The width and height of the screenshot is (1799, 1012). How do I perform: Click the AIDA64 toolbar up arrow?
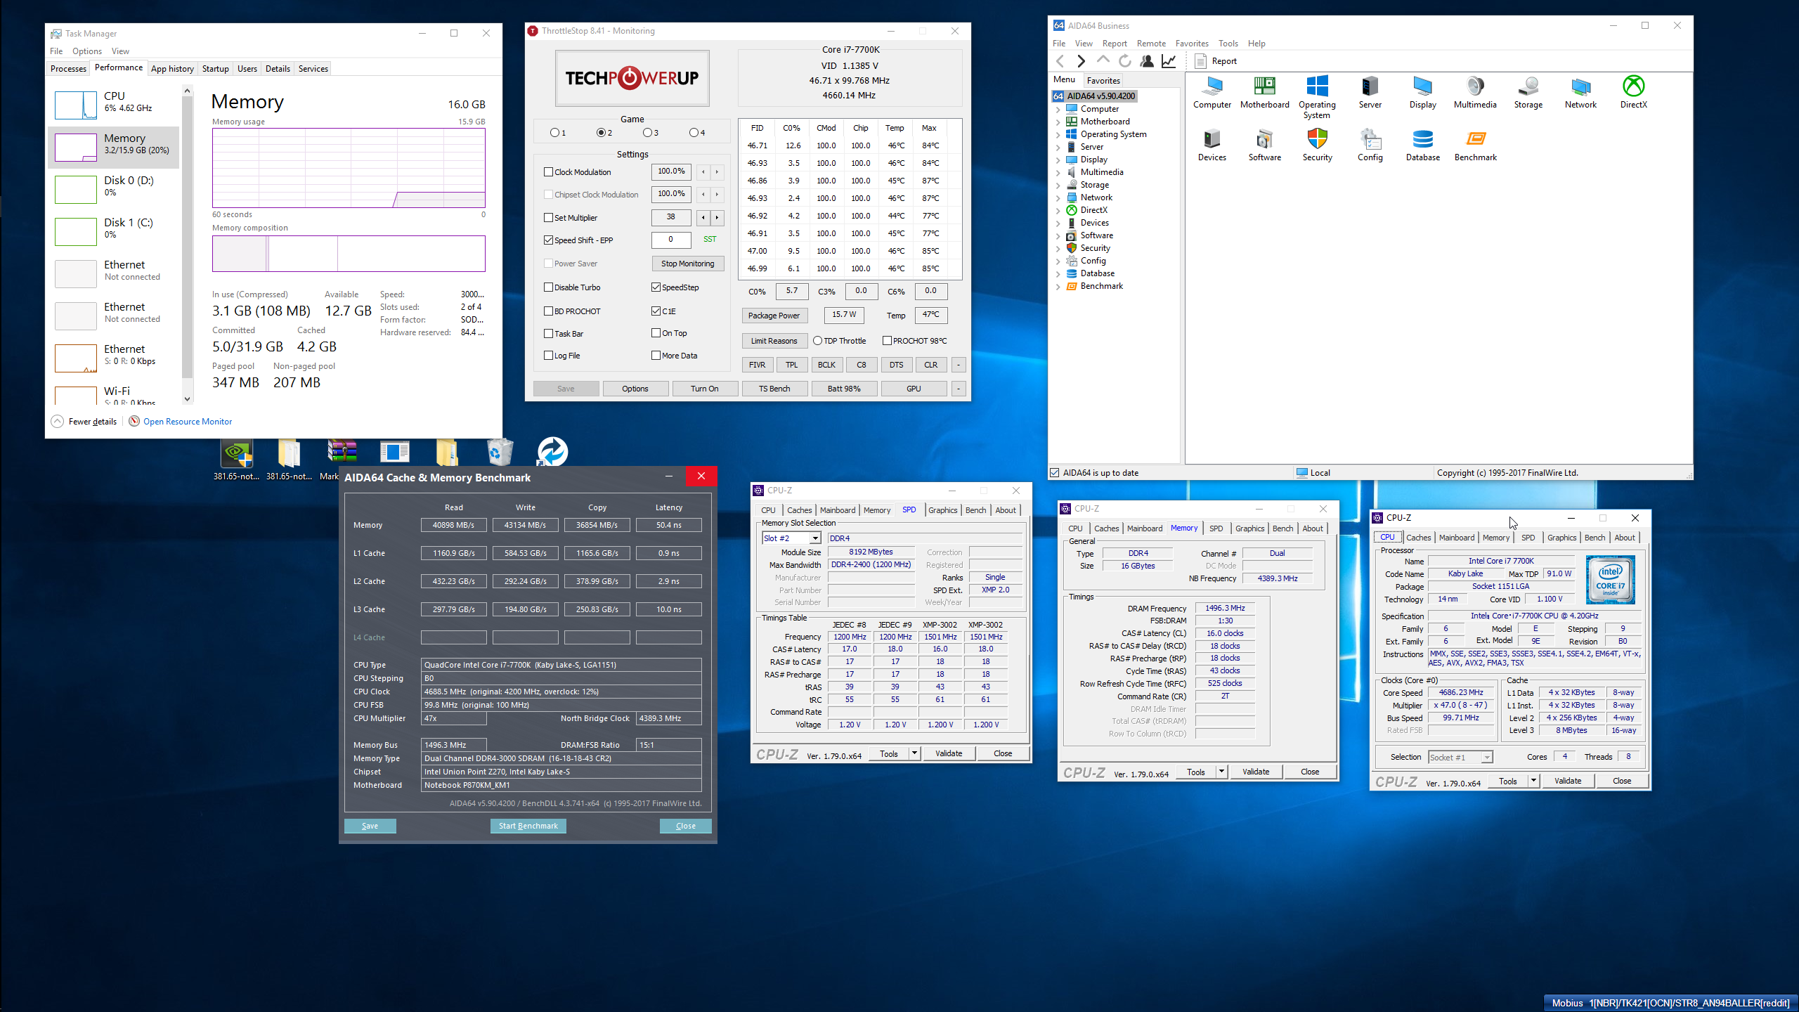click(x=1103, y=61)
